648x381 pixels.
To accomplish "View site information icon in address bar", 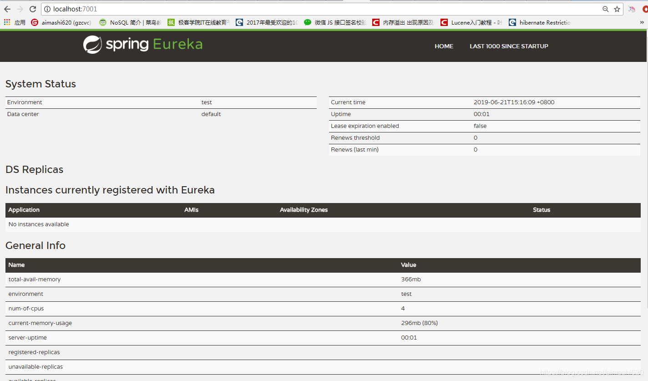I will click(47, 9).
